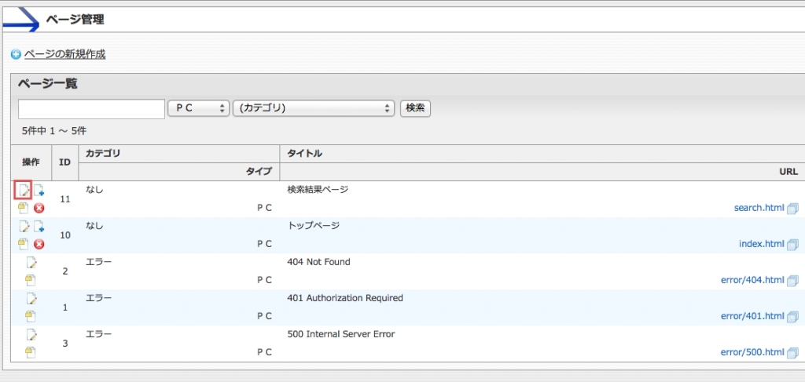The image size is (805, 382).
Task: Open yellow note icon for 401 row
Action: (31, 315)
